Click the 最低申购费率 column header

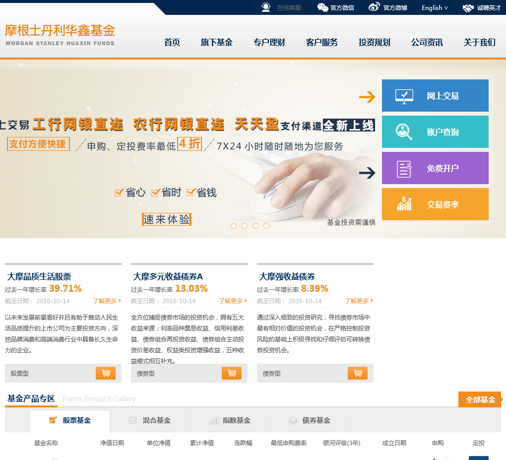point(289,443)
